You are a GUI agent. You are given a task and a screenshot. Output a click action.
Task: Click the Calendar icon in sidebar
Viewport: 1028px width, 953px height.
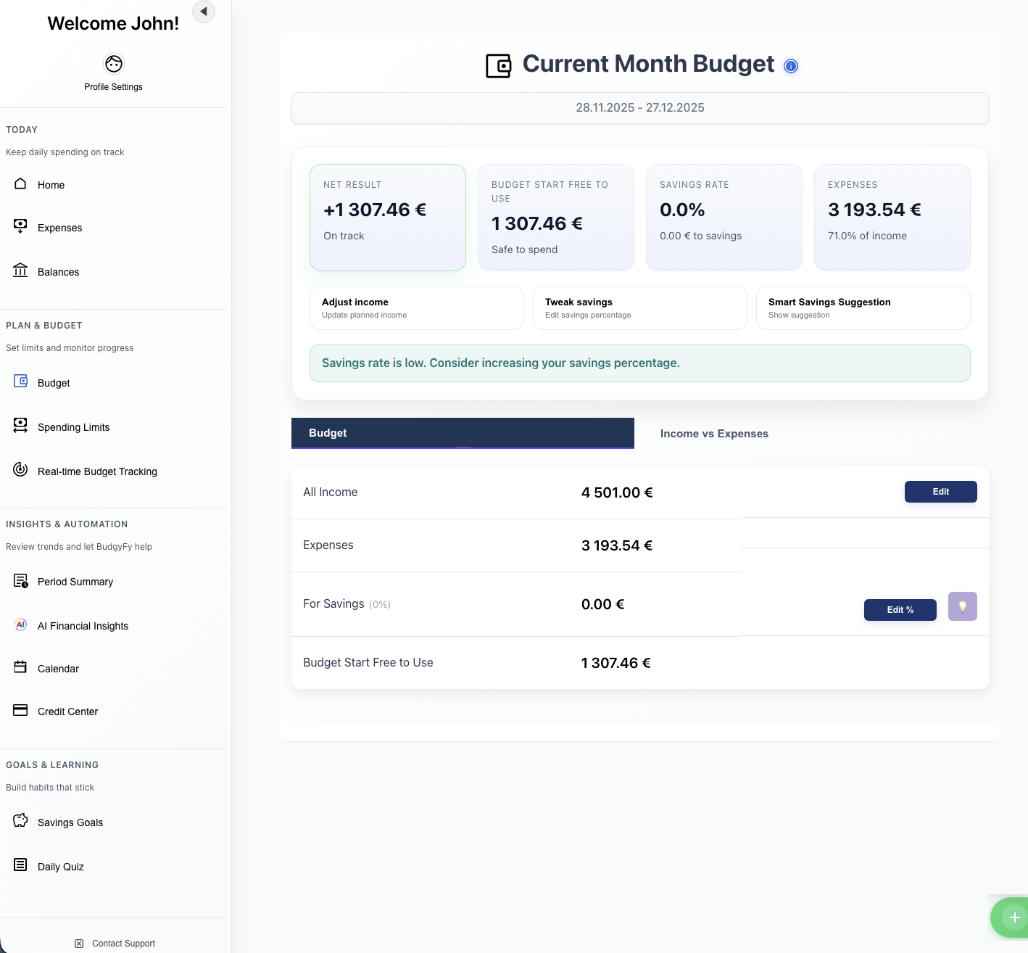click(20, 668)
